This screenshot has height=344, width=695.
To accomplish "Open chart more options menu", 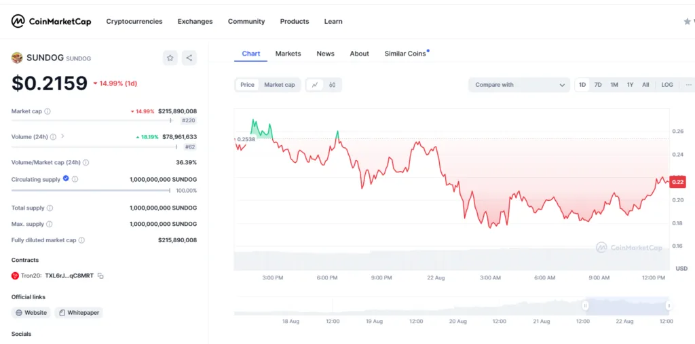I will [x=688, y=85].
